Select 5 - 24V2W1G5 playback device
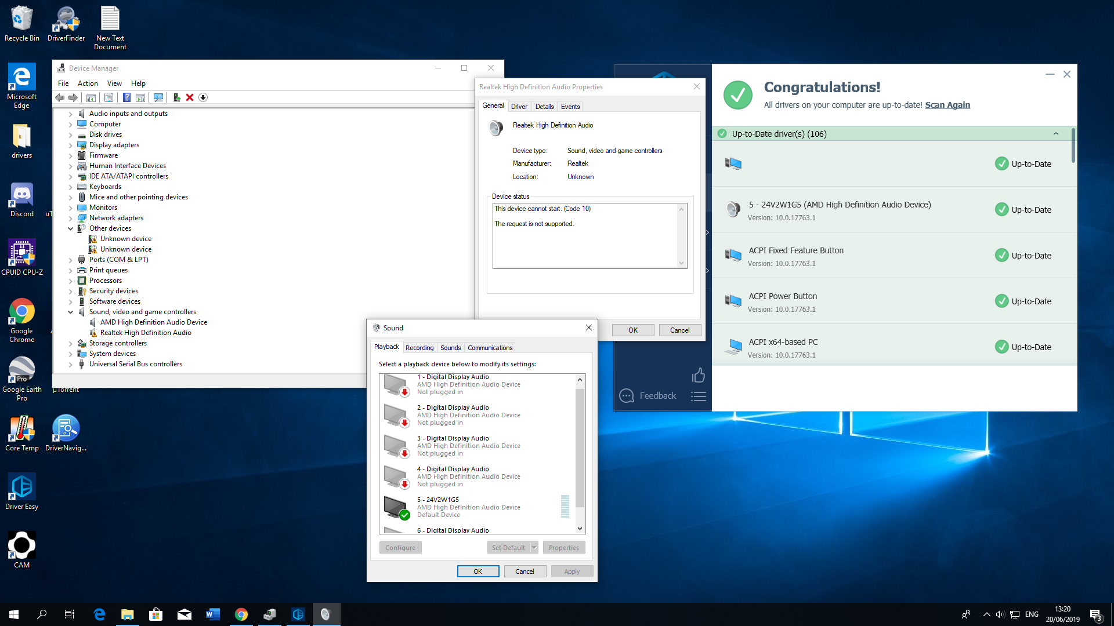 [x=477, y=507]
